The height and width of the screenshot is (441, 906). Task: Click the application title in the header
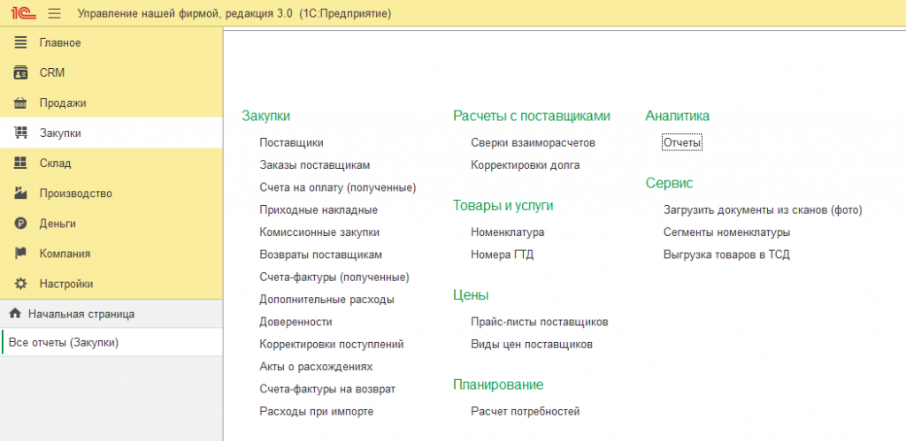click(x=234, y=13)
